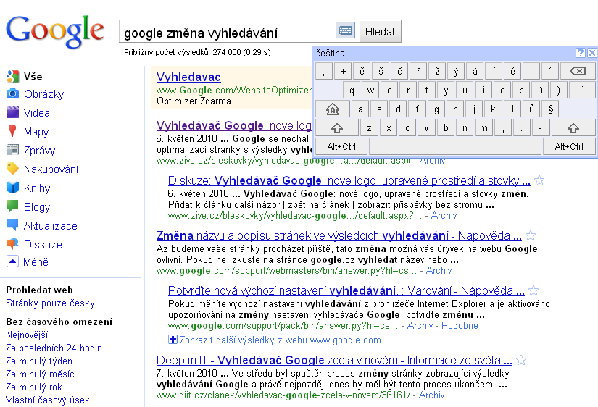Click the m key on virtual keyboard
The image size is (598, 407).
tap(483, 128)
